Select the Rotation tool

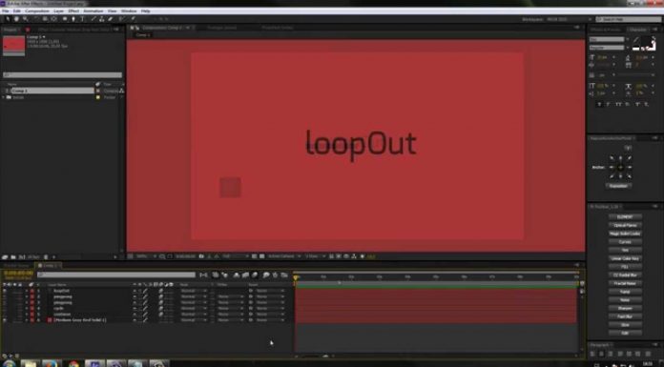35,19
